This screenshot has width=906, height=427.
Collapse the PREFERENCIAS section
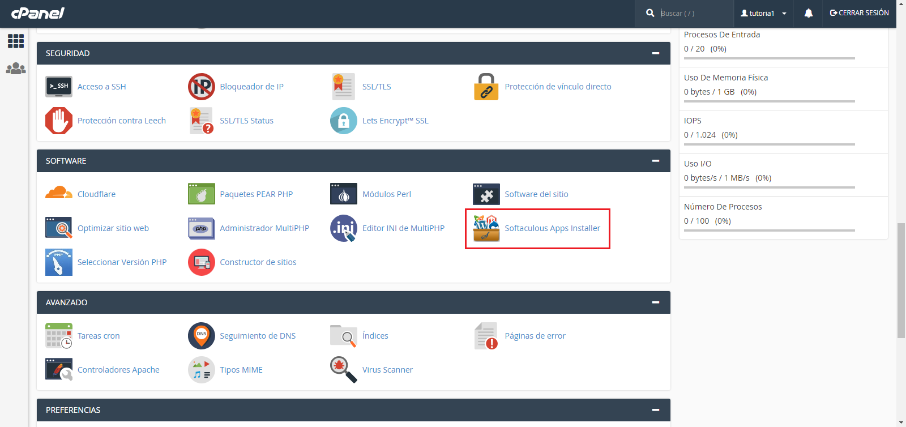click(x=656, y=410)
